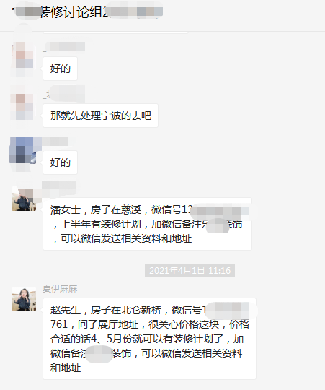The height and width of the screenshot is (390, 325).
Task: Click blurred sender name above 潘女士 message
Action: 59,186
